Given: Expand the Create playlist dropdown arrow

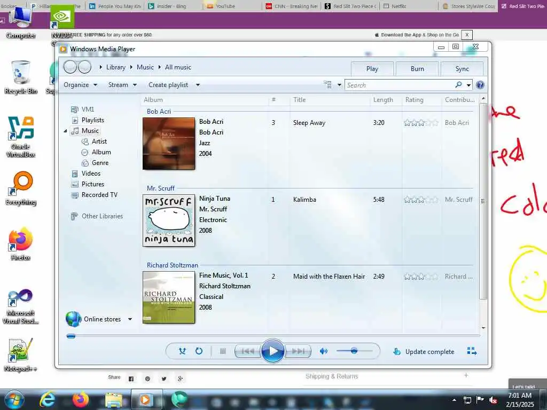Looking at the screenshot, I should click(x=198, y=85).
